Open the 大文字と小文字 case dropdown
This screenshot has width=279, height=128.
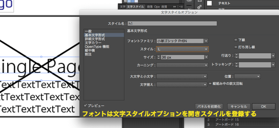click(x=182, y=76)
